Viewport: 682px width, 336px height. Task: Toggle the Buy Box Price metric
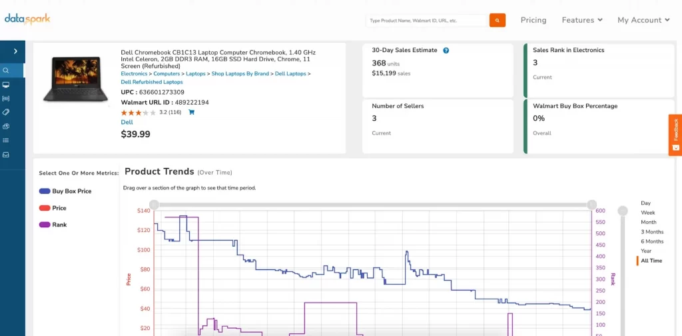65,191
